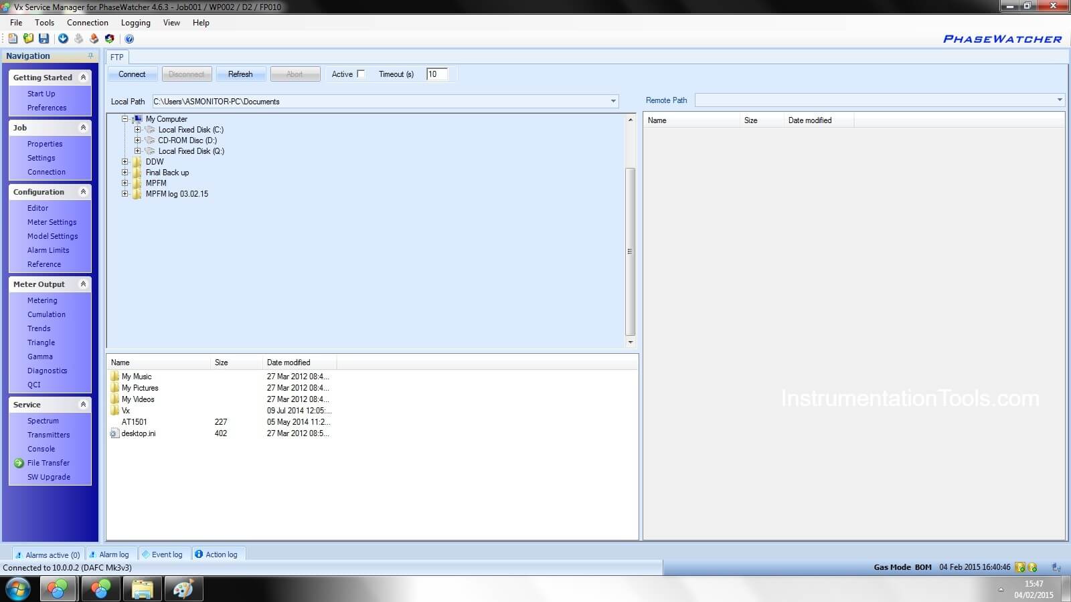Click the pin icon in Navigation header
Viewport: 1071px width, 602px height.
[90, 56]
